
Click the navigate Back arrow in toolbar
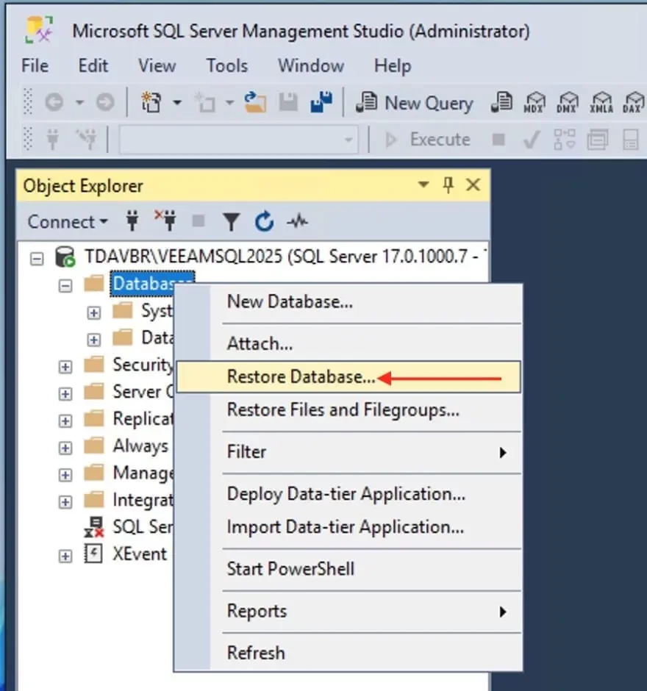coord(54,103)
